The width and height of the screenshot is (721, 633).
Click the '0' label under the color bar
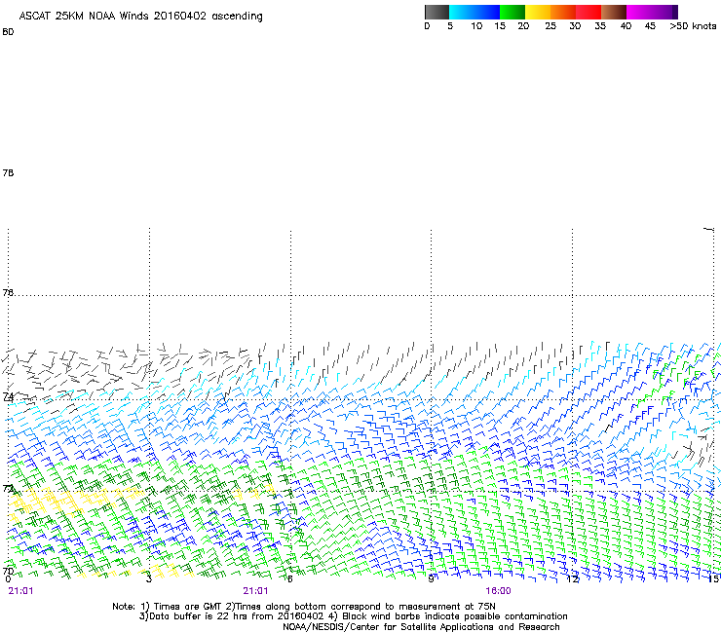pos(427,26)
